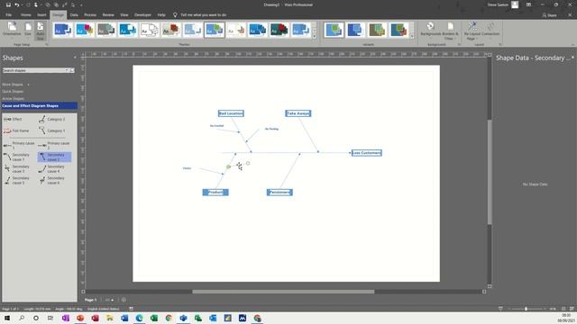
Task: Click the Tell me what you want to do box
Action: pyautogui.click(x=203, y=15)
